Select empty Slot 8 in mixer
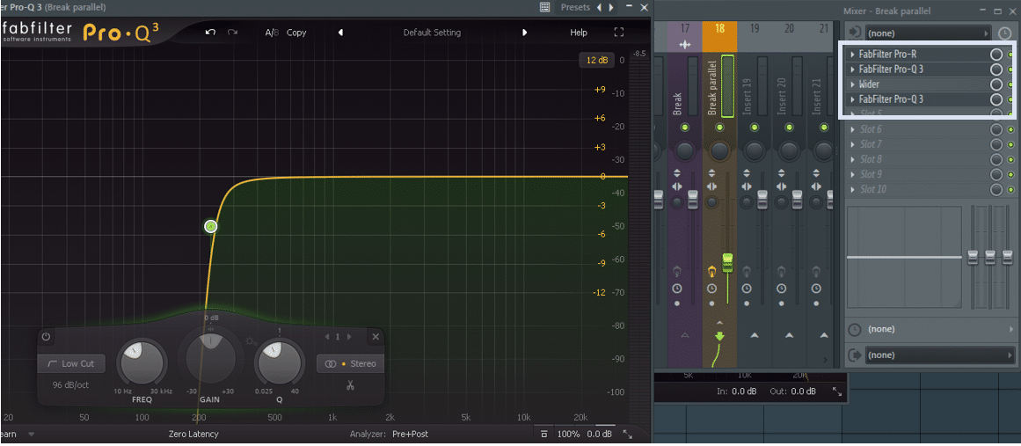This screenshot has width=1021, height=446. coord(871,159)
